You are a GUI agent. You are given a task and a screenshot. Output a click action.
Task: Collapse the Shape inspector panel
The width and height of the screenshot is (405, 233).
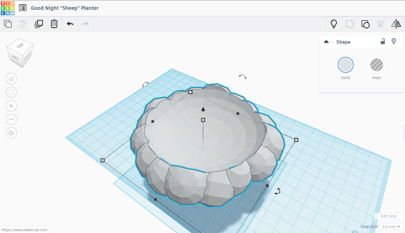point(326,42)
